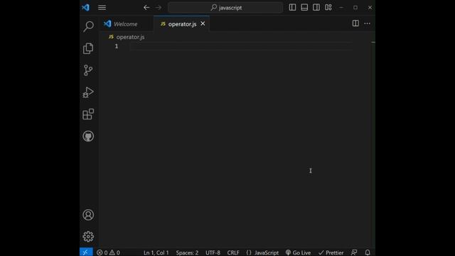
Task: Click the VS Code logo in title bar
Action: click(x=85, y=7)
